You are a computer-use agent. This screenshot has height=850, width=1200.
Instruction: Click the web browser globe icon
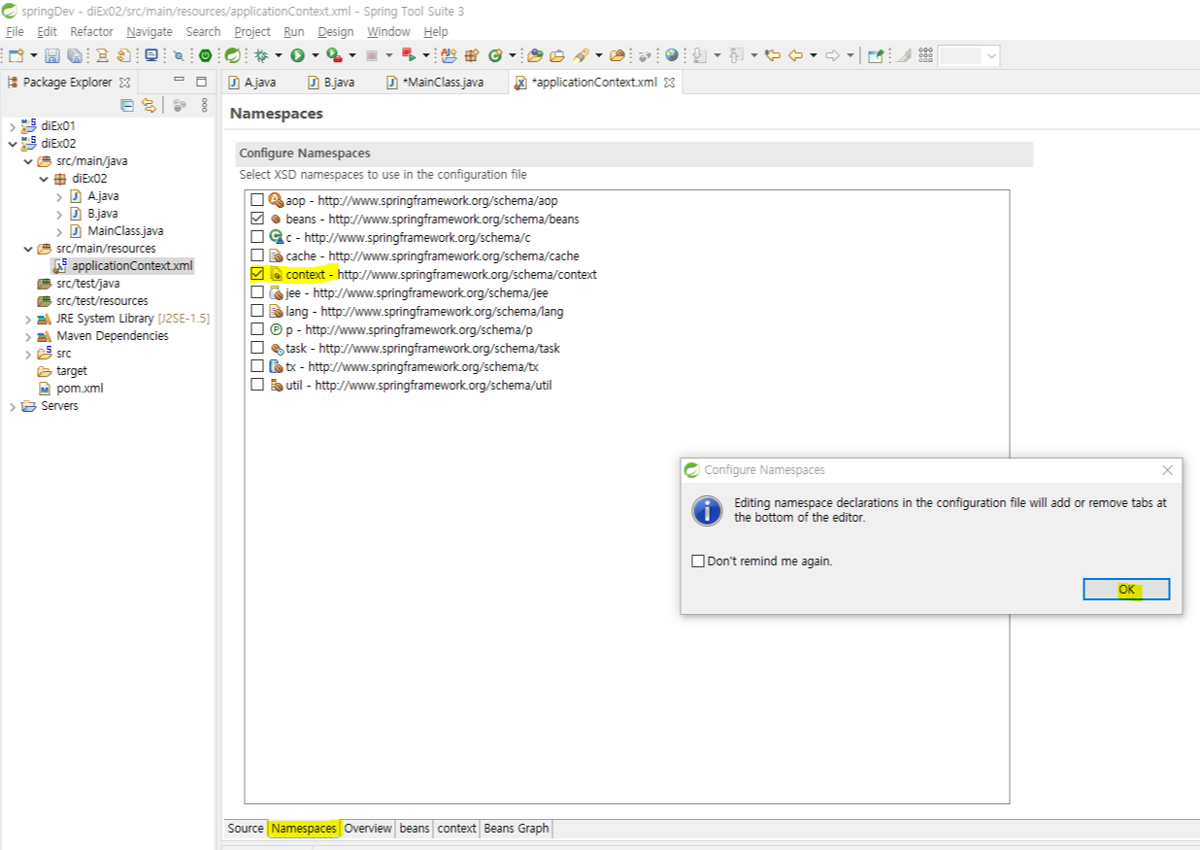pyautogui.click(x=671, y=55)
